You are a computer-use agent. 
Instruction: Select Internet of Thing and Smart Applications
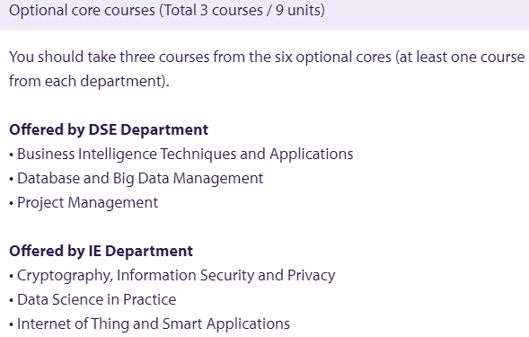[154, 324]
